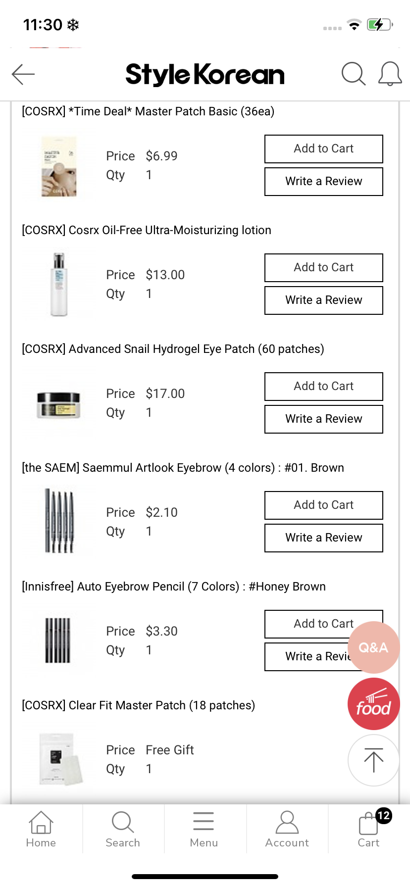The height and width of the screenshot is (887, 410).
Task: Open the red food floating icon
Action: 373,704
